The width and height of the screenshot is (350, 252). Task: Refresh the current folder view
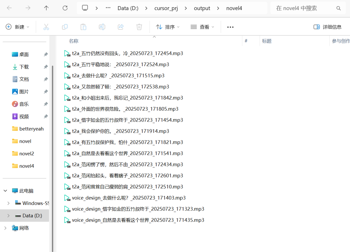64,8
